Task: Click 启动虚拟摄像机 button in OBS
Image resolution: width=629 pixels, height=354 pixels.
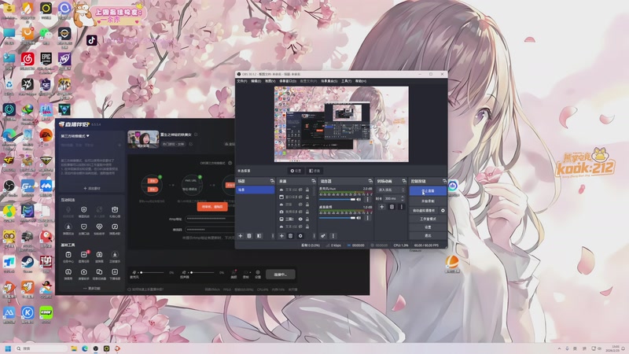Action: [x=424, y=210]
